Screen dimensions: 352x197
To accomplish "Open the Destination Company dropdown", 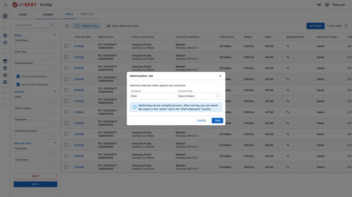I will tap(35, 136).
